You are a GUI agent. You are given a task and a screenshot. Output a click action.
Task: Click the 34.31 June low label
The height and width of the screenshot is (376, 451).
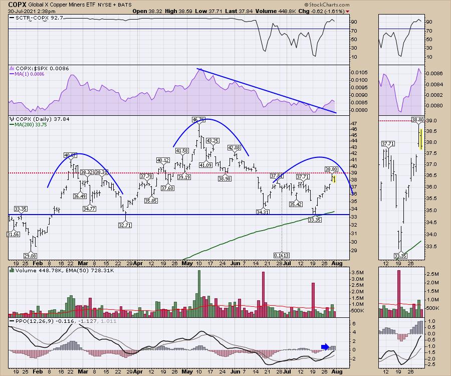pos(263,213)
